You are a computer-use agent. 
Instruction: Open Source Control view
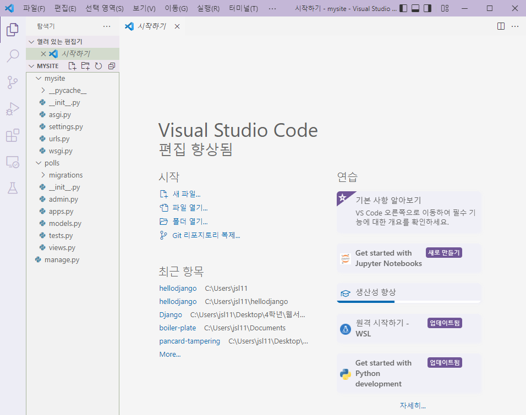[x=13, y=82]
